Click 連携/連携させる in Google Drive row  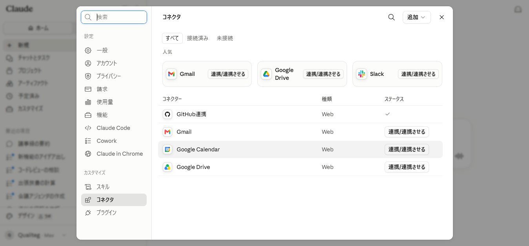click(x=407, y=167)
